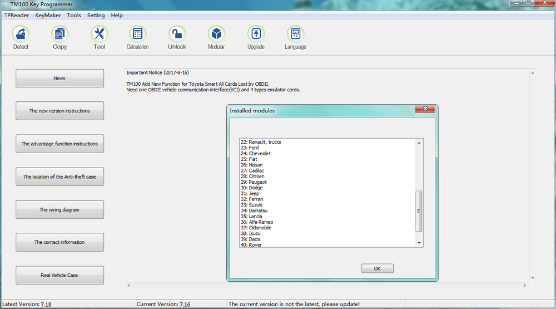Select '23: Ford' in module list
Image resolution: width=556 pixels, height=309 pixels.
coord(250,148)
